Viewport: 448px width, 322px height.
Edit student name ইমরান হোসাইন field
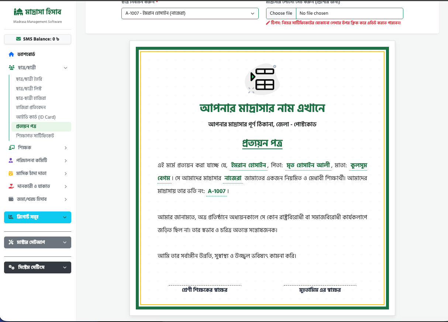coord(248,165)
